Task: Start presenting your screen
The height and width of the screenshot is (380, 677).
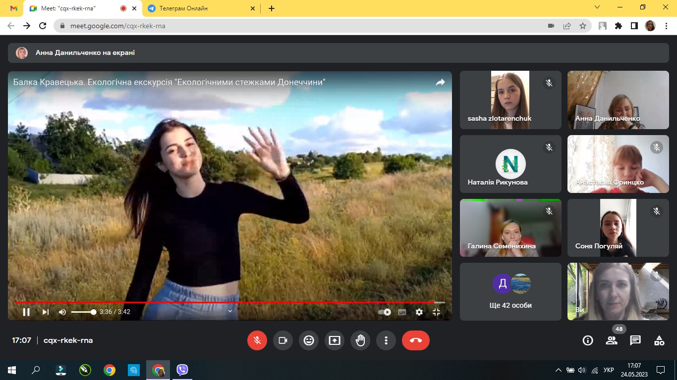Action: tap(335, 340)
